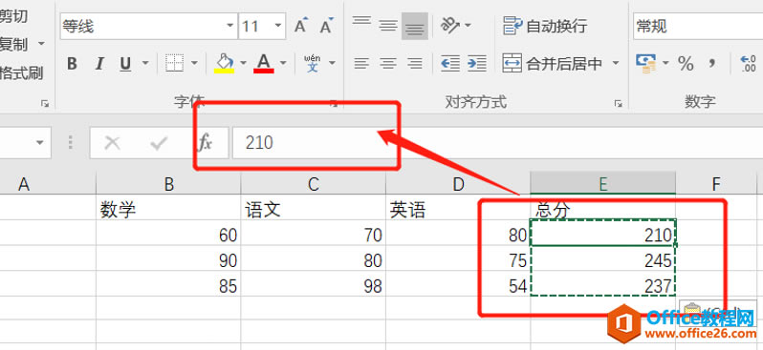
Task: Apply accounting number format
Action: (x=646, y=63)
